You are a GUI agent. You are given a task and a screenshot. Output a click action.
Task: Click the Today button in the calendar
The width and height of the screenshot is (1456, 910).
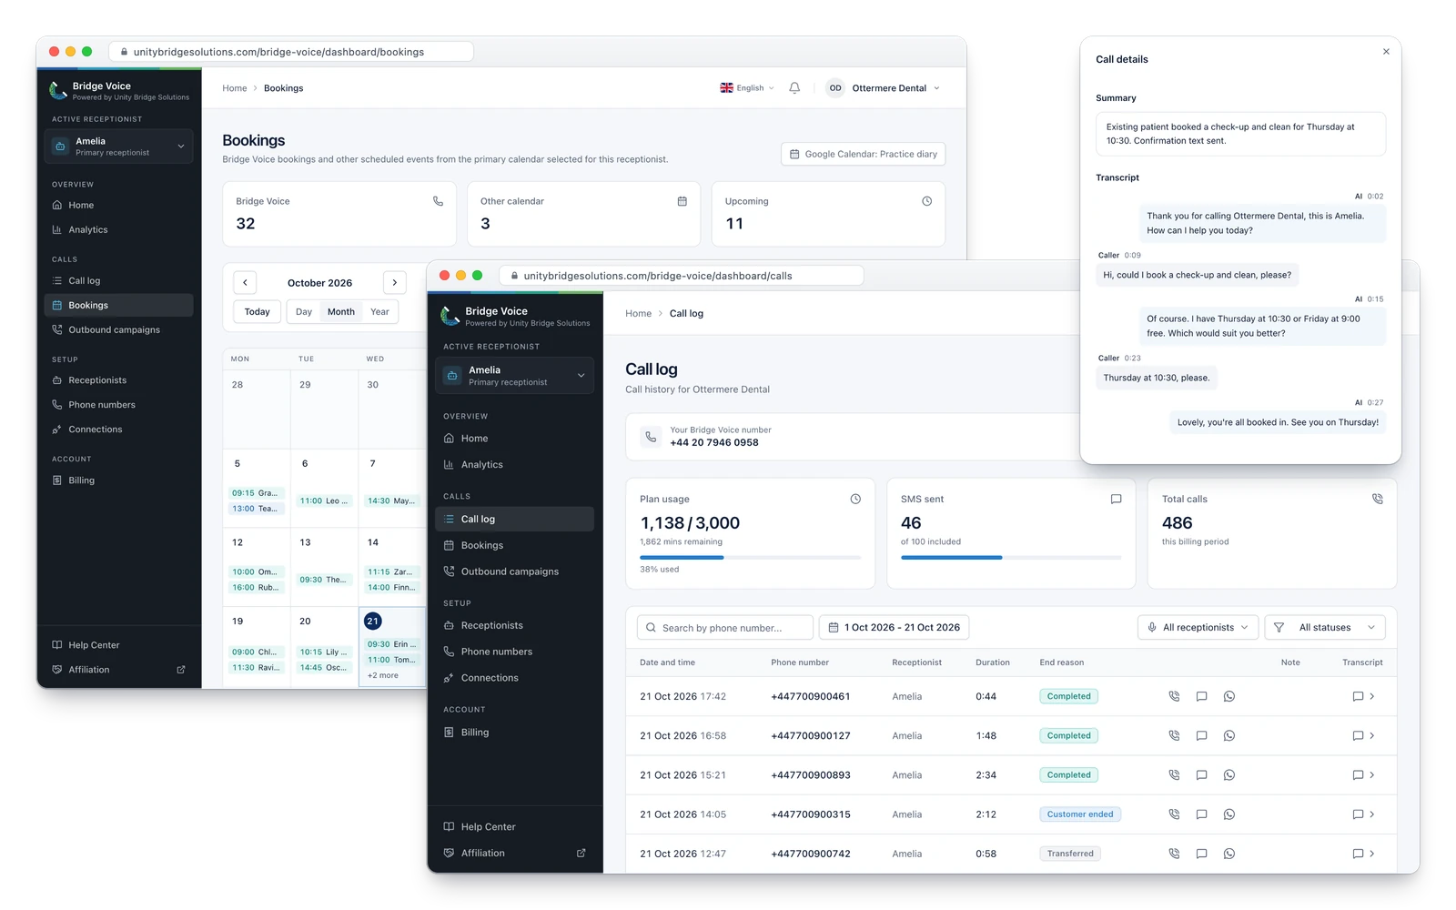coord(257,311)
